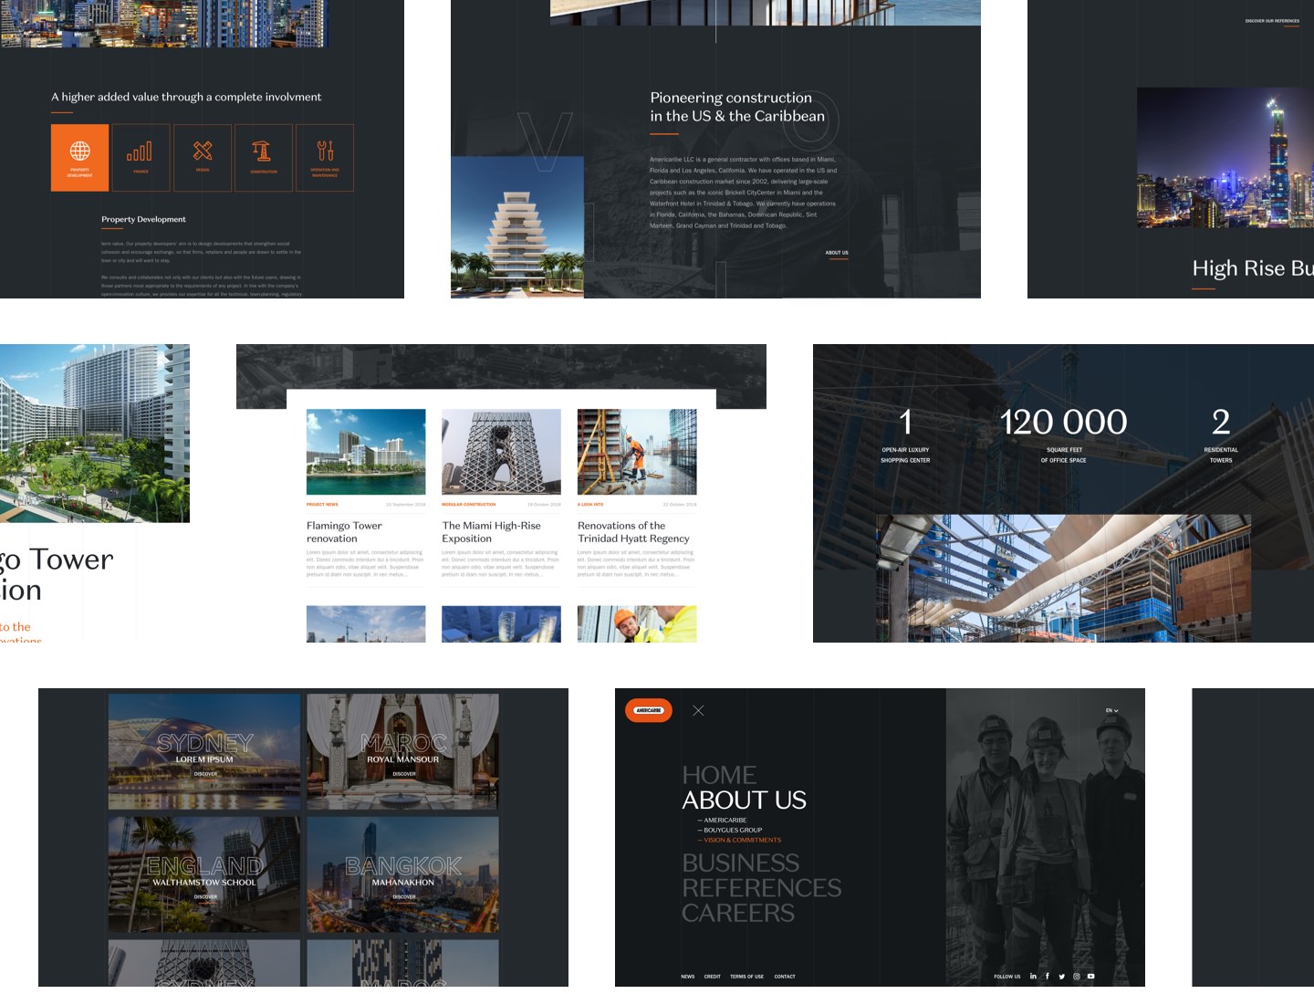Click the Finance bar chart icon
Viewport: 1314px width, 994px height.
(x=141, y=152)
